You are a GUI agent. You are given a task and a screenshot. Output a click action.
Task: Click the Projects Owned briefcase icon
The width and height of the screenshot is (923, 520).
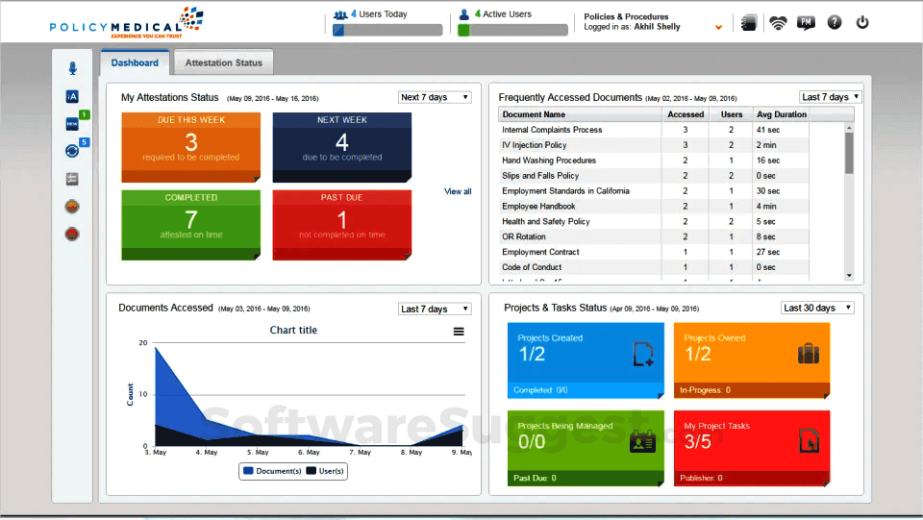[x=809, y=354]
